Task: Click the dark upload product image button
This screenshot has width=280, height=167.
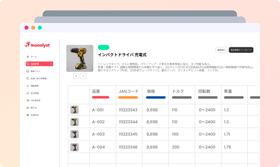Action: tap(241, 50)
